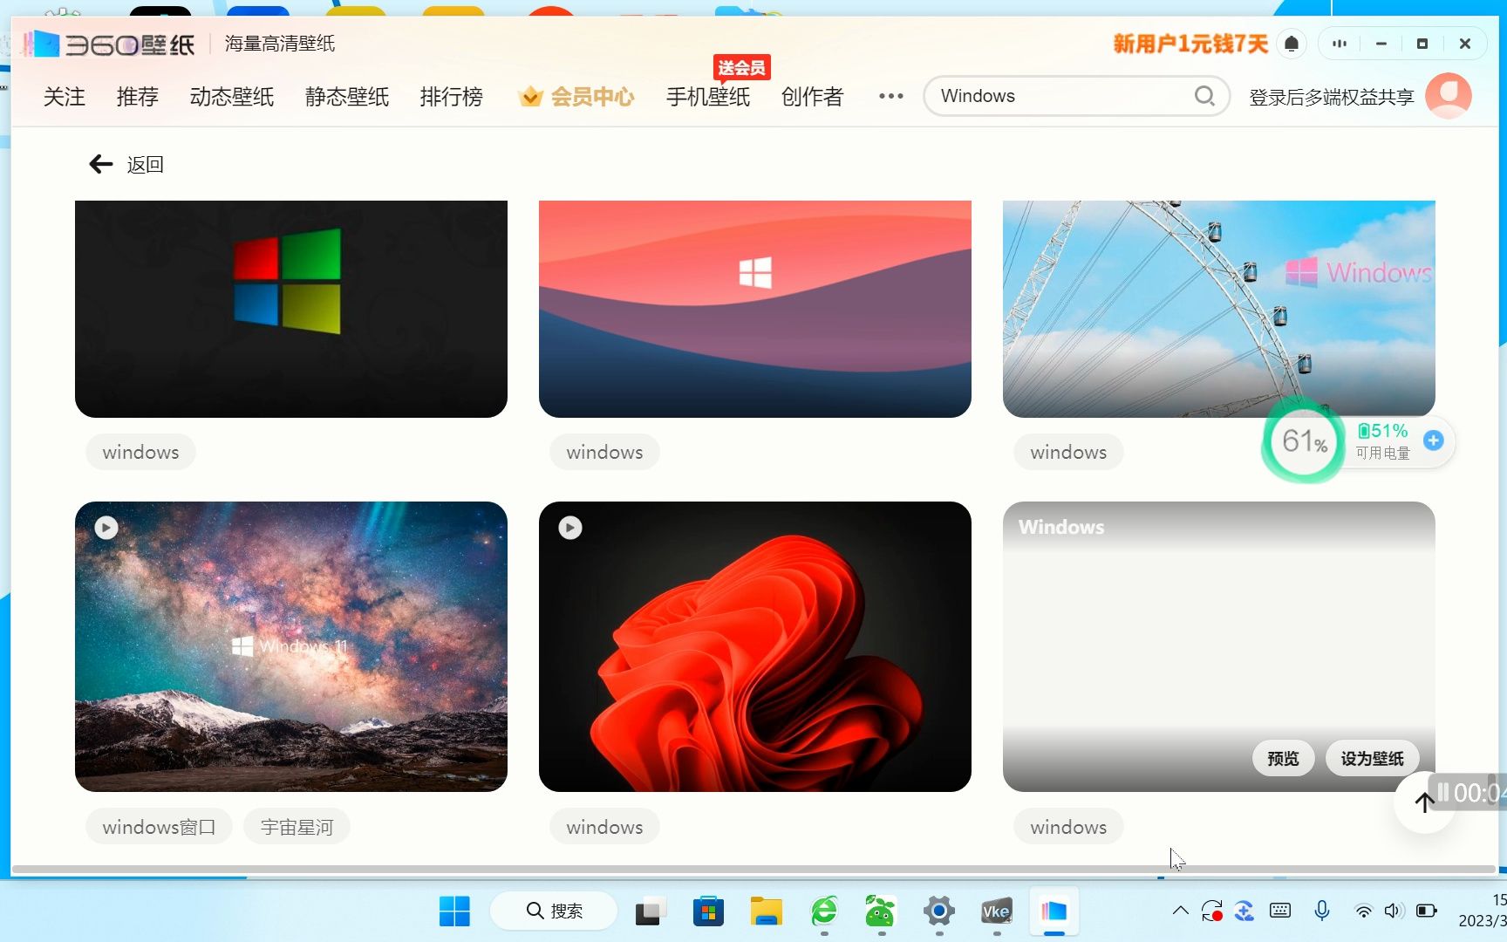Open the touch keyboard tray icon
Screen dimensions: 1507x942
1280,911
